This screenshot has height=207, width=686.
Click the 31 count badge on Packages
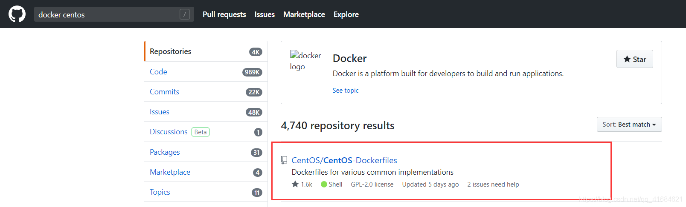[x=256, y=153]
